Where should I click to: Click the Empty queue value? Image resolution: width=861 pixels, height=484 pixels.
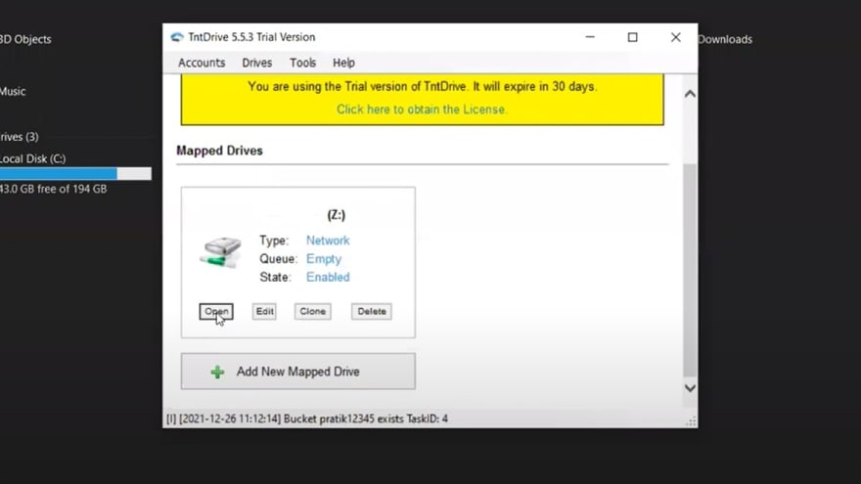point(324,259)
